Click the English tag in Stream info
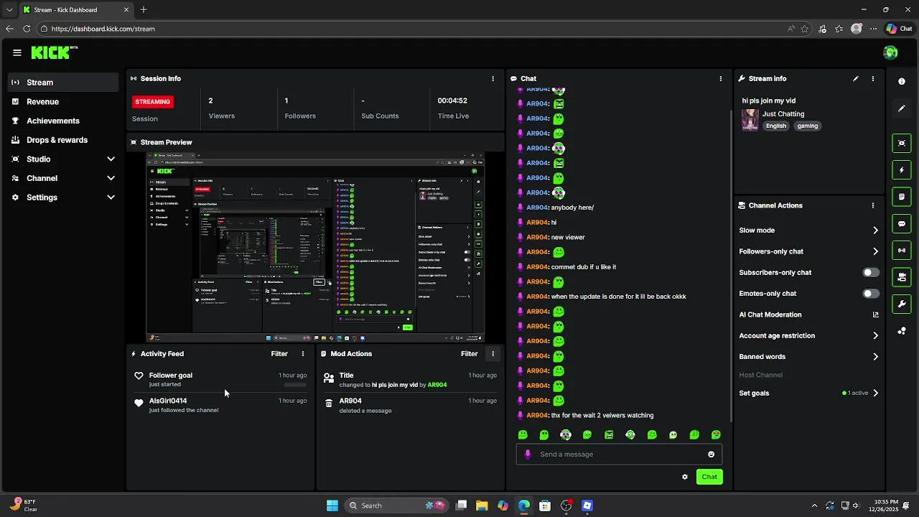Image resolution: width=919 pixels, height=517 pixels. pos(776,126)
